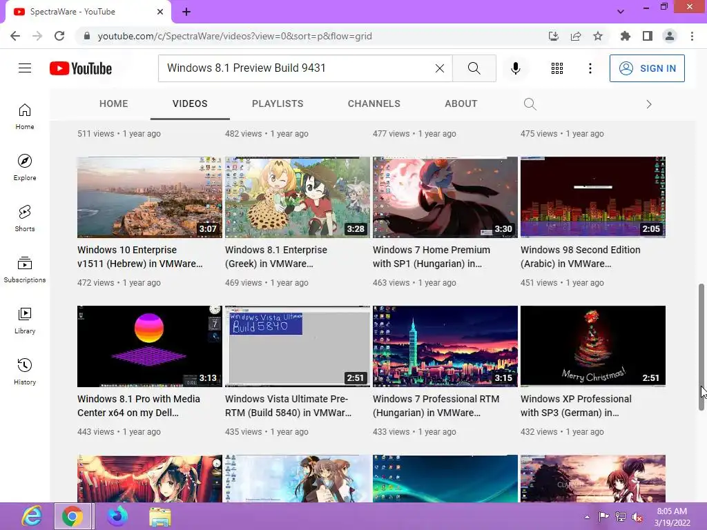Open Home in the sidebar
The image size is (707, 530).
[x=25, y=116]
